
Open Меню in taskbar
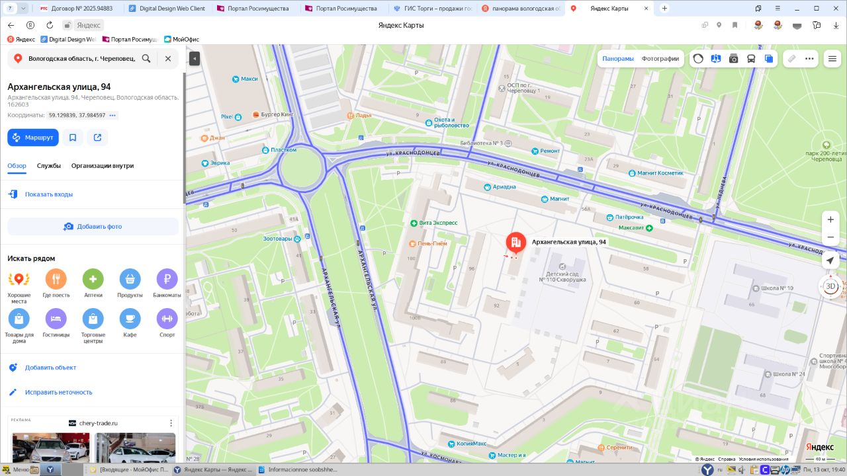(16, 469)
